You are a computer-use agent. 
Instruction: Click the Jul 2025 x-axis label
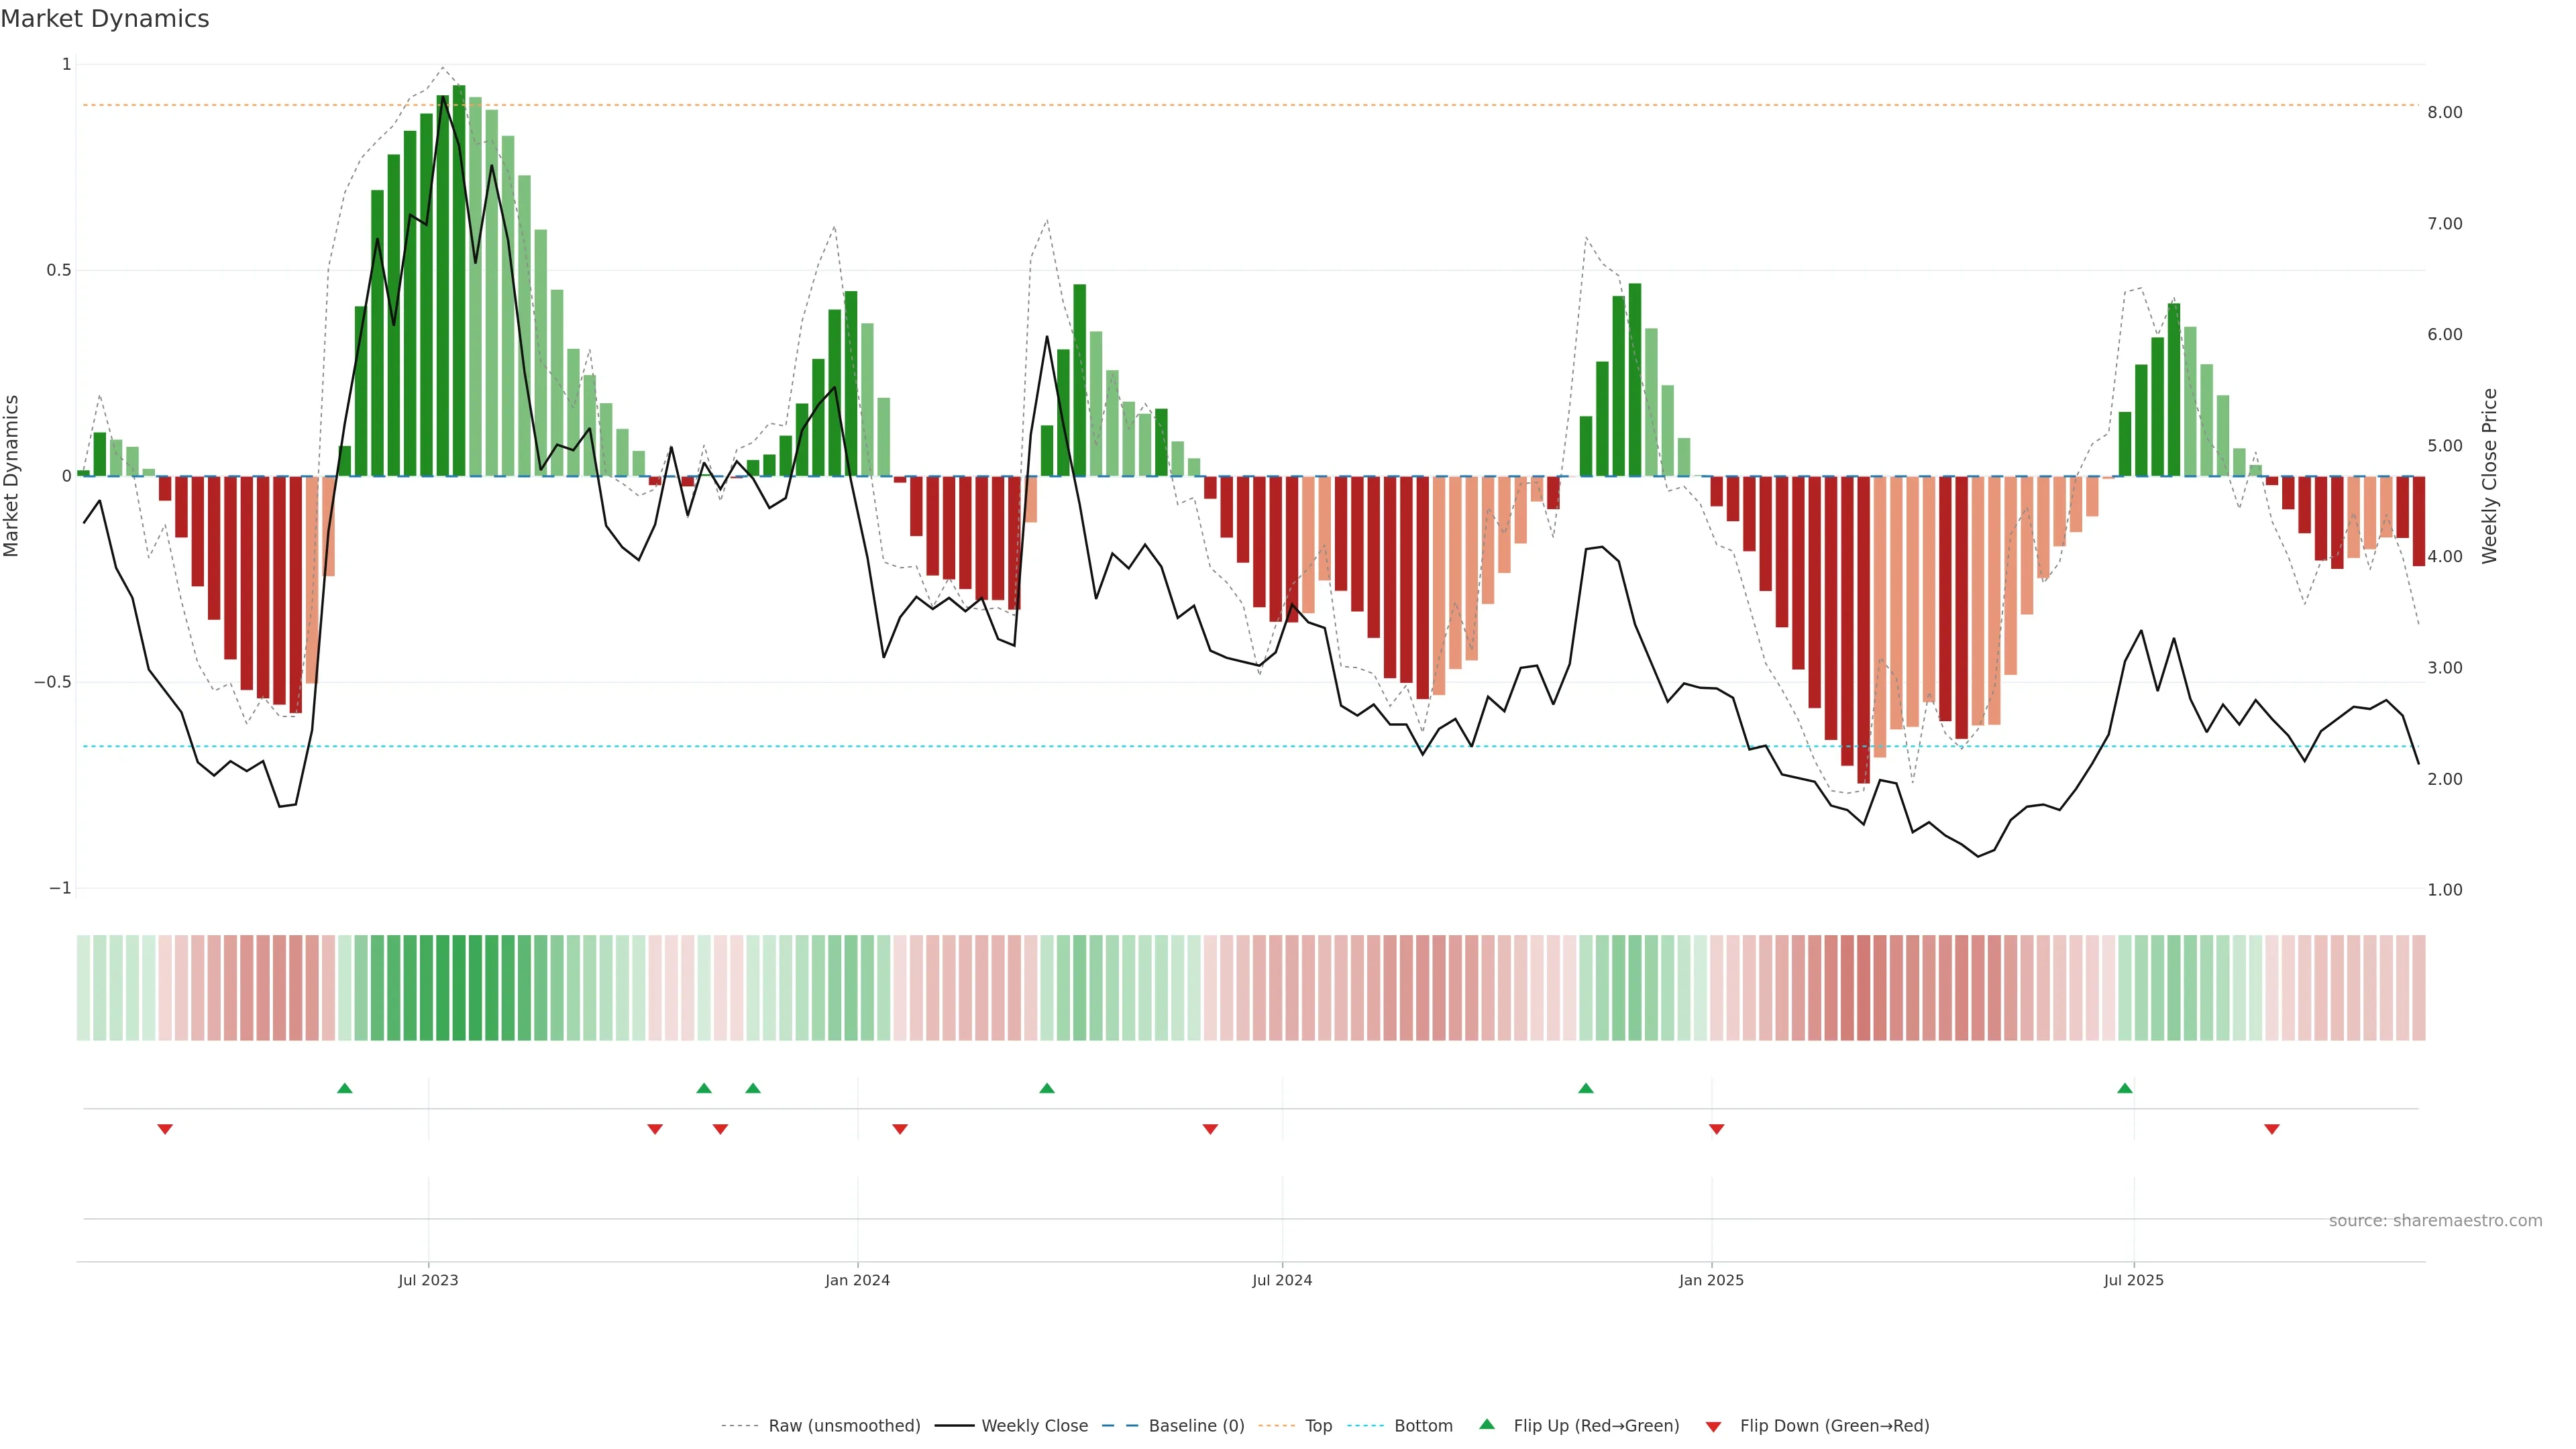[2133, 1280]
